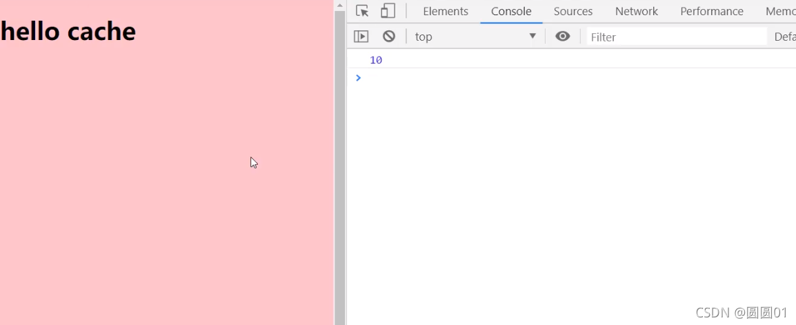Toggle the device toolbar icon

coord(388,11)
